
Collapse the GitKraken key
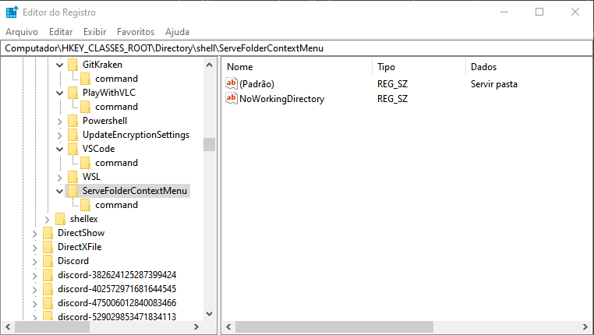pos(59,65)
